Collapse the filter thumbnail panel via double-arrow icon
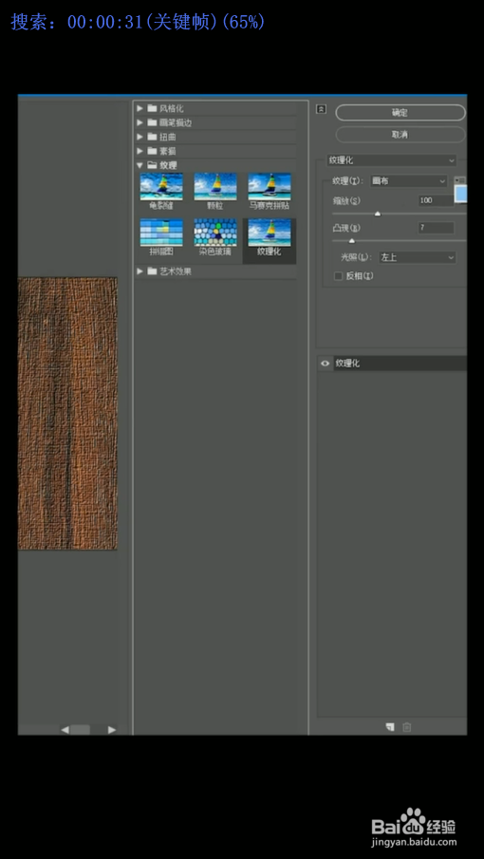Image resolution: width=484 pixels, height=859 pixels. [322, 109]
